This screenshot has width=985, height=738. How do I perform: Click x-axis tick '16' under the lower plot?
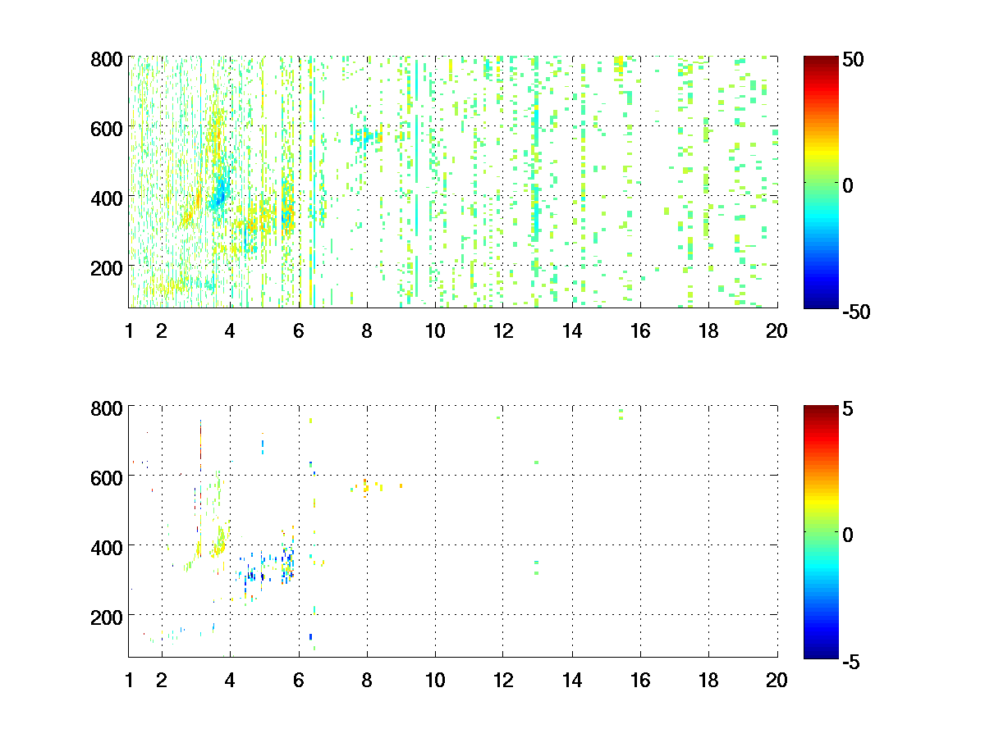[640, 680]
